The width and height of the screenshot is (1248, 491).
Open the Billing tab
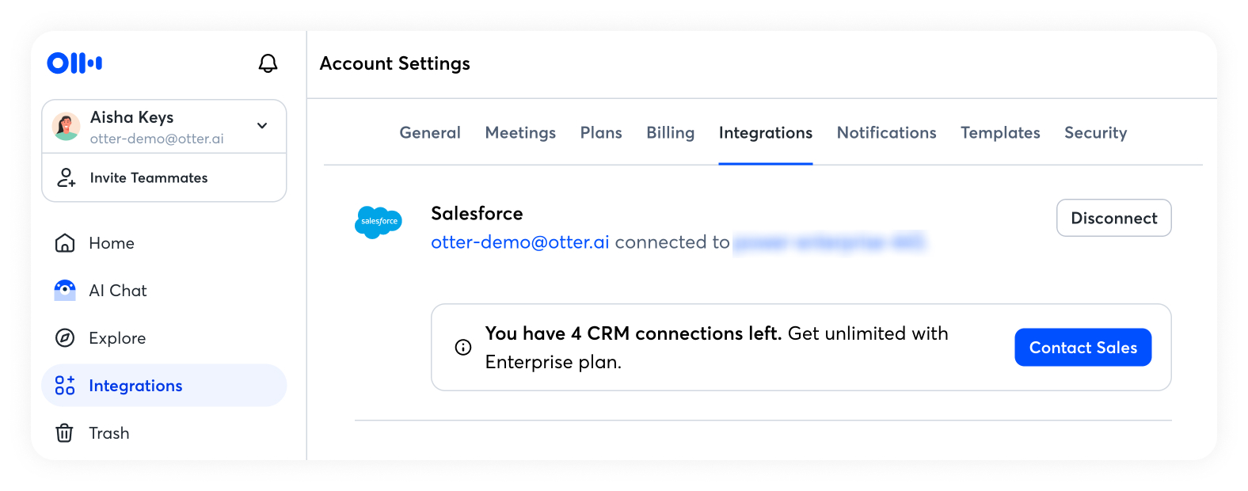[671, 133]
